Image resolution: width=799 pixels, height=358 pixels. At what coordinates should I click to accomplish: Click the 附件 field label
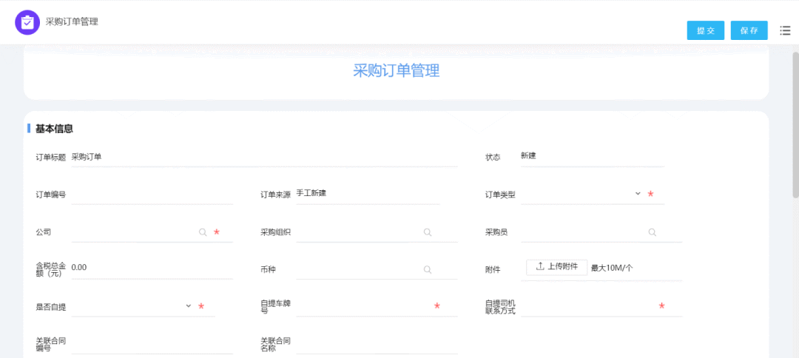click(x=493, y=269)
